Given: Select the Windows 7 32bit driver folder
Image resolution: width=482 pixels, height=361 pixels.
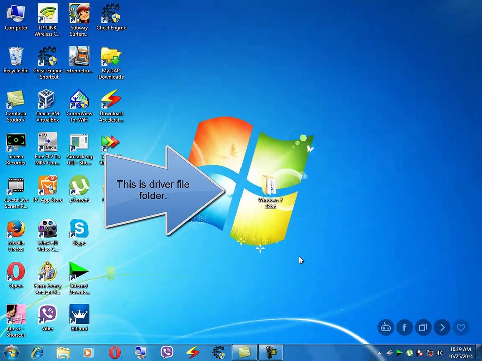Looking at the screenshot, I should [270, 192].
